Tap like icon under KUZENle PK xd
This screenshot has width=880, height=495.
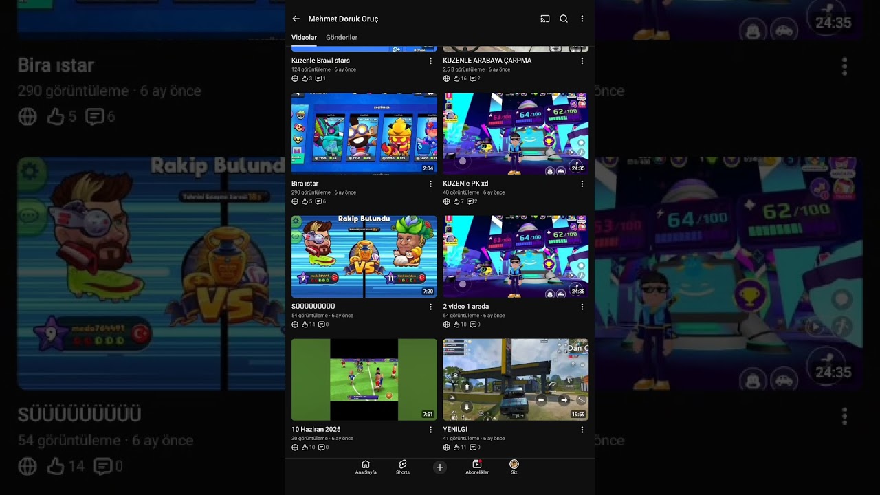tap(456, 201)
